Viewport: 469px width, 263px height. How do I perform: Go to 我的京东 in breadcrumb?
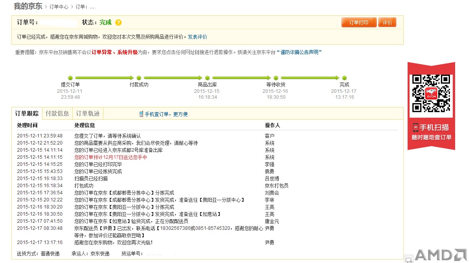click(28, 6)
